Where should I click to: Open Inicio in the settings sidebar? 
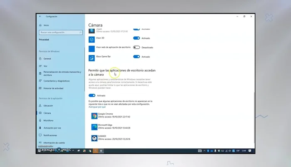click(x=46, y=25)
